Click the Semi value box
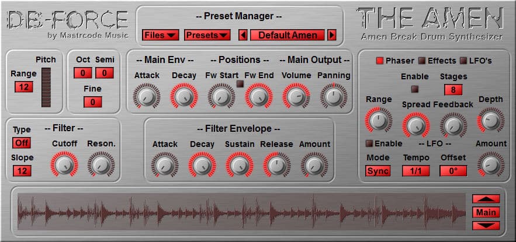Viewport: 516px width, 242px height. tap(105, 73)
